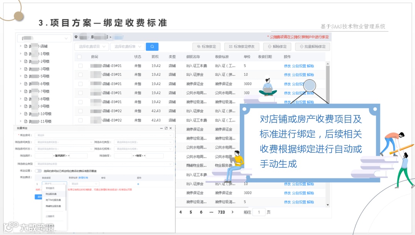Click the document icon beside -1号楼 node
This screenshot has height=235, width=415.
point(26,53)
